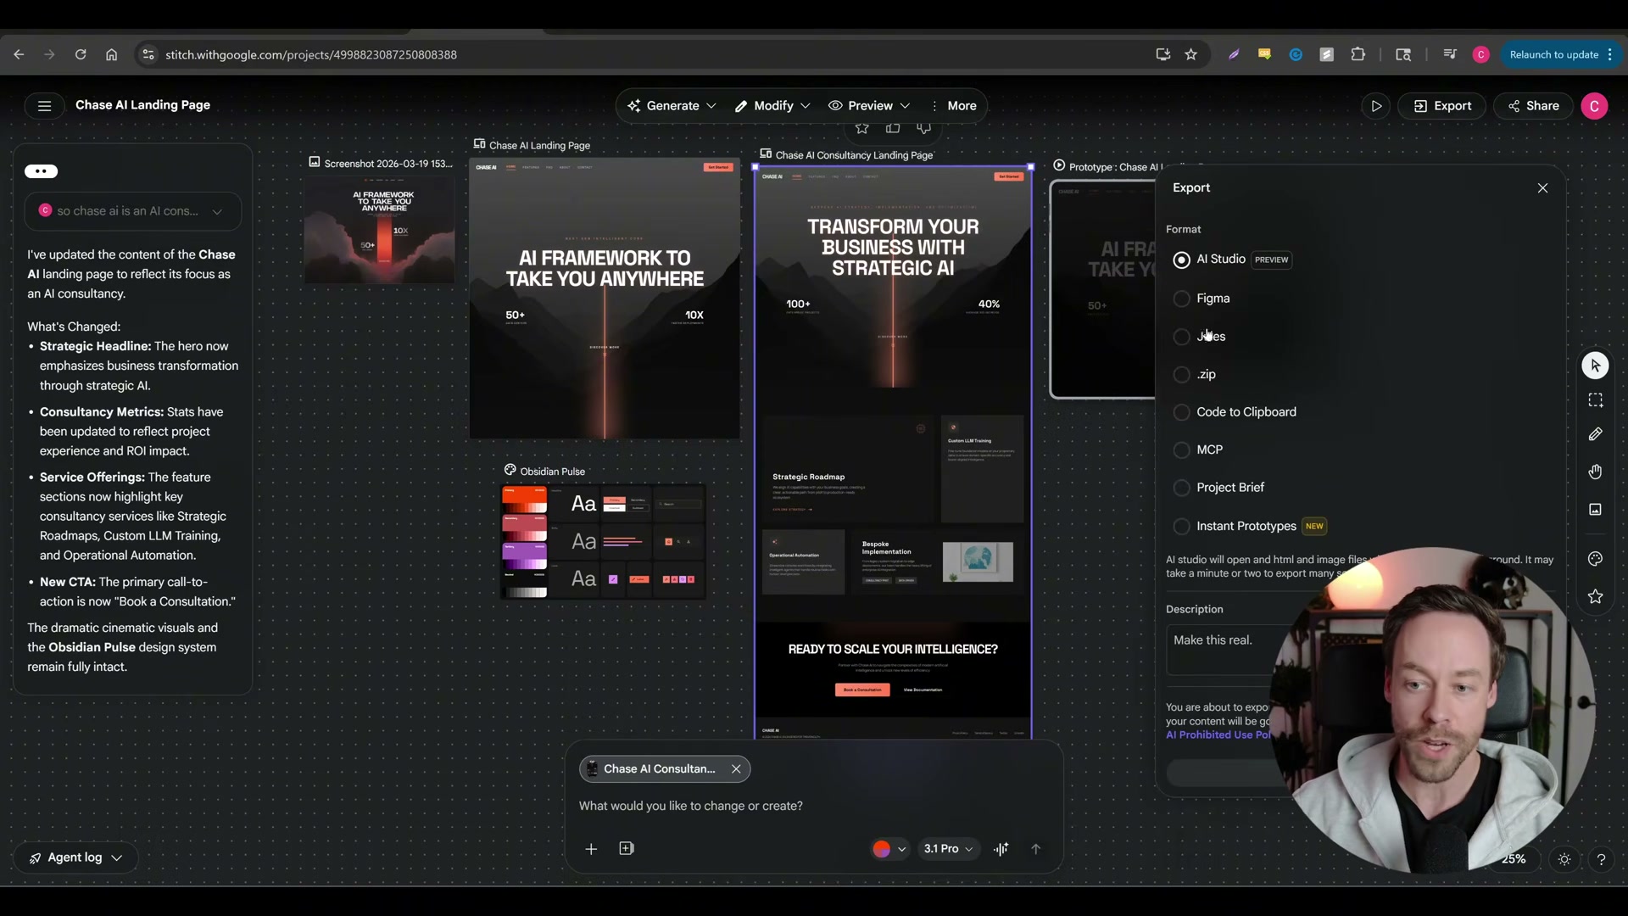1628x916 pixels.
Task: Open the AI Prohibited Use Policy link
Action: point(1218,735)
